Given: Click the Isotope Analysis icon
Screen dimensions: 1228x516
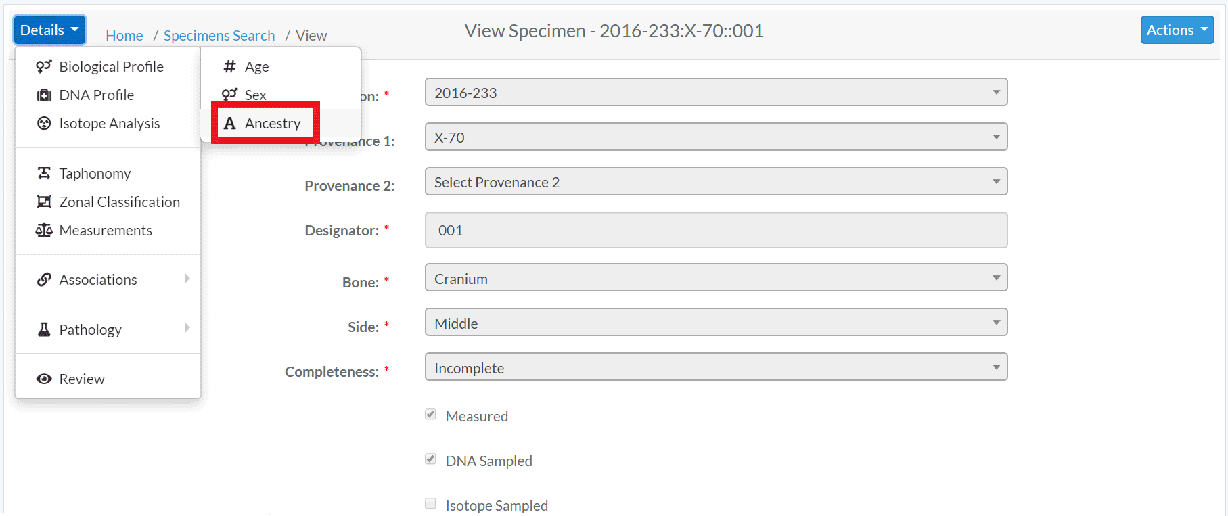Looking at the screenshot, I should [44, 123].
